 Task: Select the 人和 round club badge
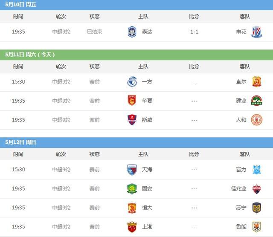(257, 120)
